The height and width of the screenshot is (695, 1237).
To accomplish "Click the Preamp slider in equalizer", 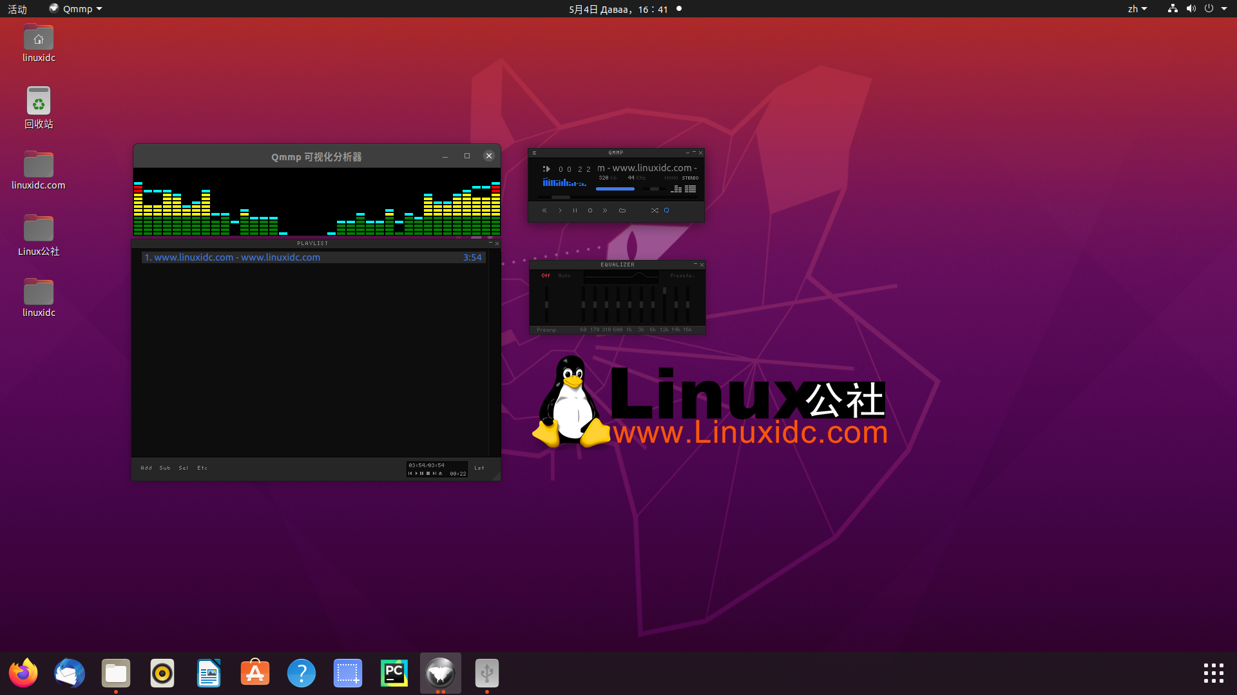I will [546, 304].
